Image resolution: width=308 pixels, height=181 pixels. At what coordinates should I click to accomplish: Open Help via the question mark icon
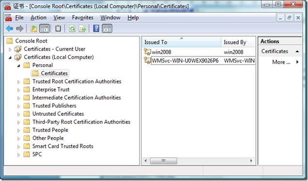[96, 28]
